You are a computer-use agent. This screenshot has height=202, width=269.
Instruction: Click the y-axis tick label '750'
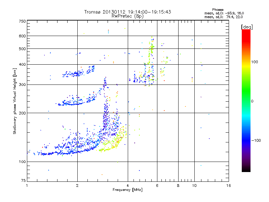pyautogui.click(x=22, y=21)
